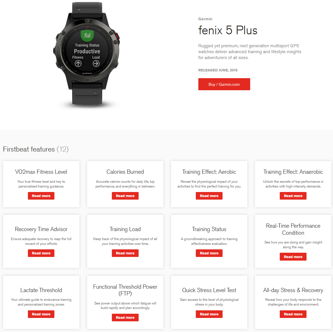Open Read more for Training Effect: Anaerobic

point(293,196)
